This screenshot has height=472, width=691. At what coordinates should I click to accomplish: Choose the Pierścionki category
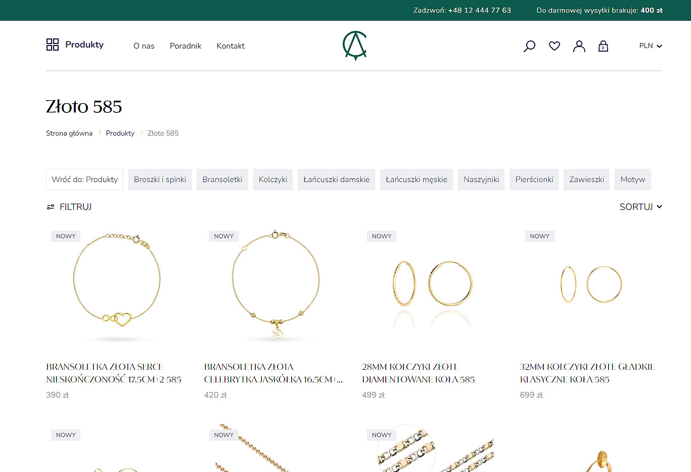(x=534, y=180)
